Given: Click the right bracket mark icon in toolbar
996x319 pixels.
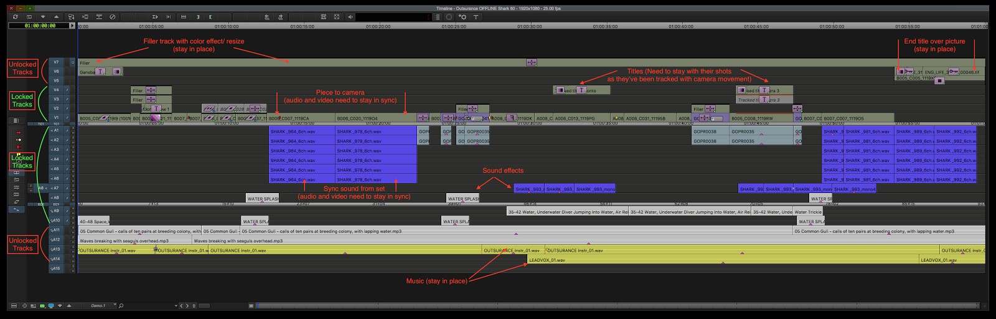Looking at the screenshot, I should click(x=198, y=17).
